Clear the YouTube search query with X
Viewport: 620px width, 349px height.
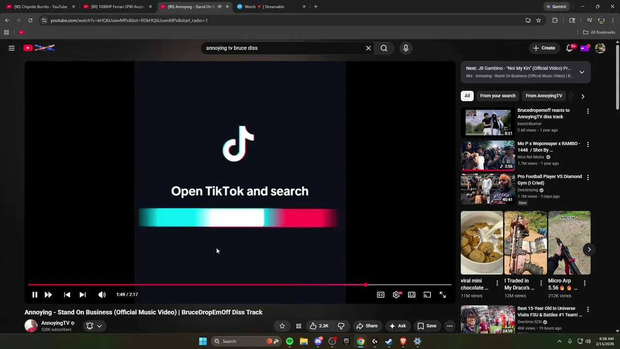point(368,48)
